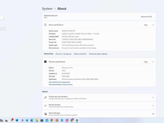This screenshot has width=164, height=123.
Task: Go back to System in breadcrumb
Action: pyautogui.click(x=47, y=8)
